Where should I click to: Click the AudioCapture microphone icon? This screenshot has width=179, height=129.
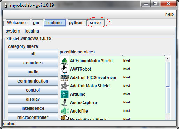[x=65, y=102]
